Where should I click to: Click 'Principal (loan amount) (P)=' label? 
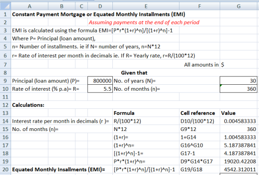pyautogui.click(x=46, y=81)
